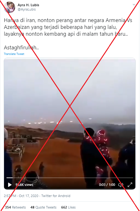This screenshot has height=211, width=140.
Task: Click the tweet text body
Action: tap(68, 27)
